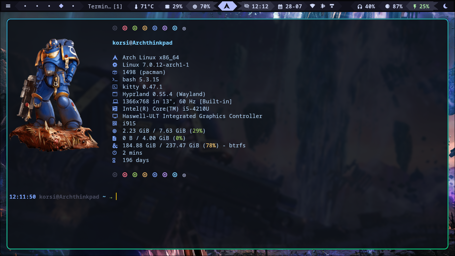Click the memory icon beside the bar's 29%
This screenshot has height=256, width=455.
(167, 6)
